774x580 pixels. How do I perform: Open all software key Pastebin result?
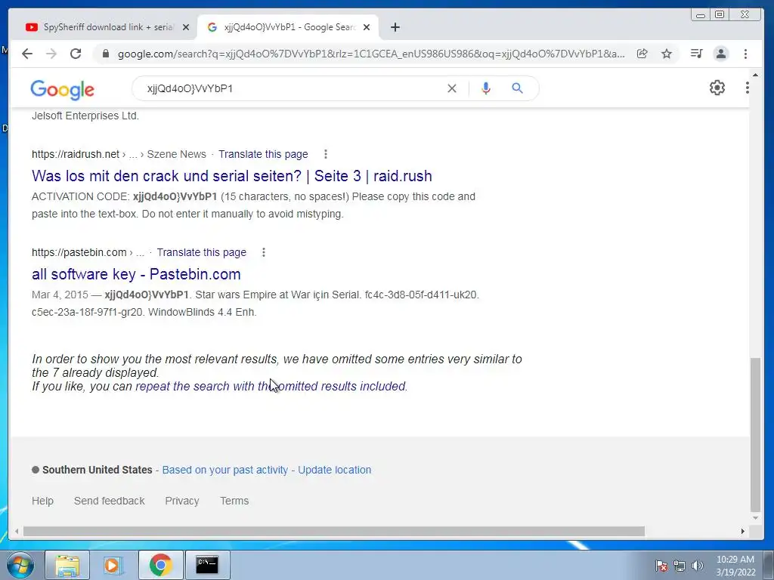pos(136,274)
